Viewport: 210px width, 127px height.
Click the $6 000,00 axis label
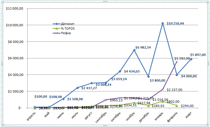pyautogui.click(x=15, y=58)
